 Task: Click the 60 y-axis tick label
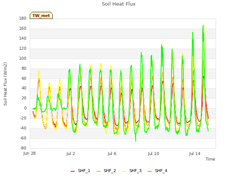tap(24, 78)
